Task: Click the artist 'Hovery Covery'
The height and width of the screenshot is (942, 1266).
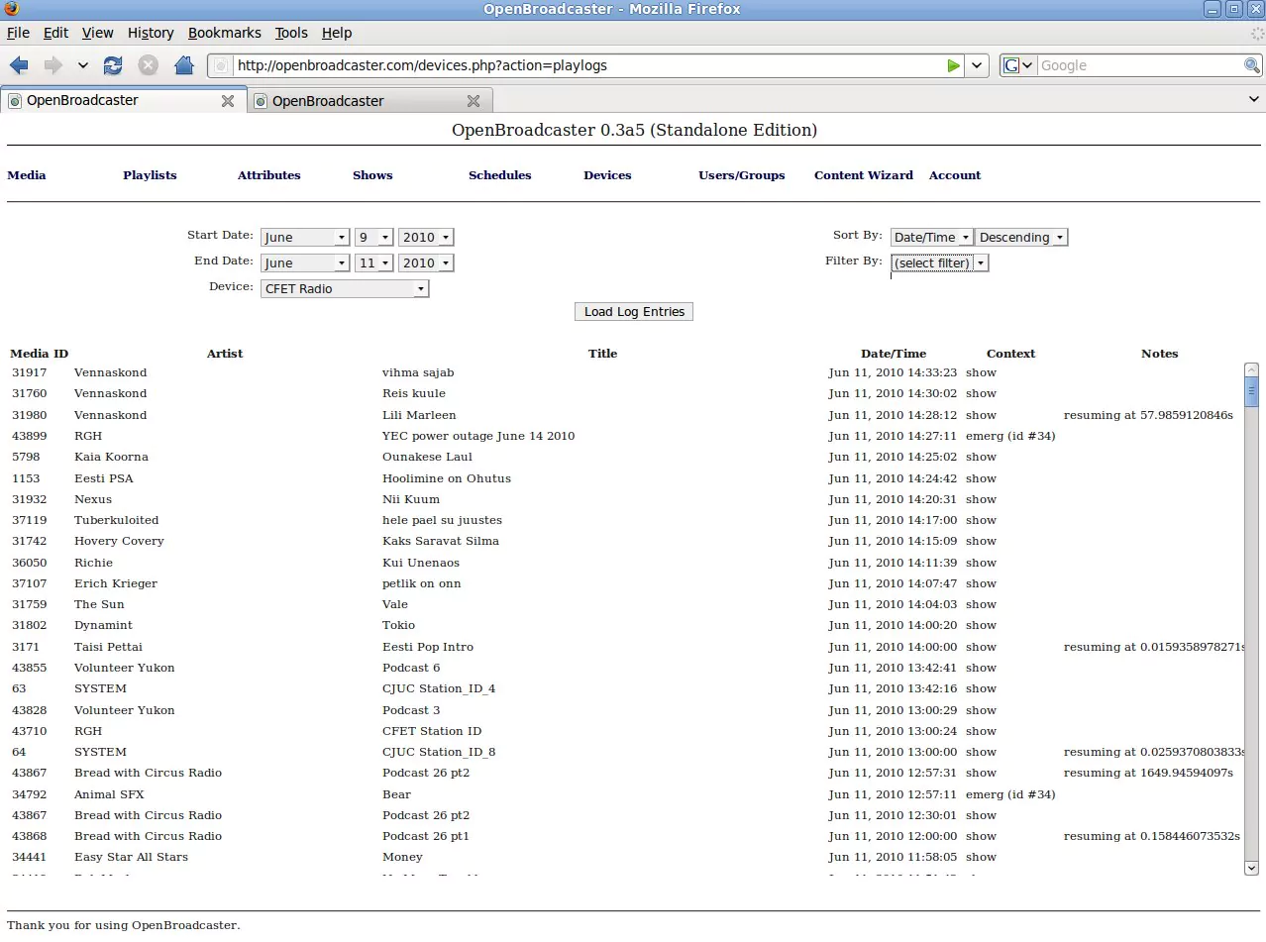Action: point(119,541)
